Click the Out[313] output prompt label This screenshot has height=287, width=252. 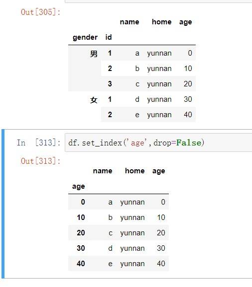(x=40, y=161)
